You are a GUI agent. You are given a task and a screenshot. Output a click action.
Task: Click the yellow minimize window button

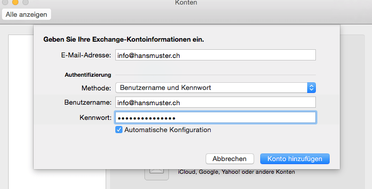pos(15,2)
